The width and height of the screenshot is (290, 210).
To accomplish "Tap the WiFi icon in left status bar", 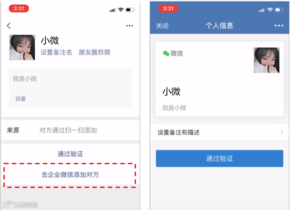I will click(x=121, y=10).
